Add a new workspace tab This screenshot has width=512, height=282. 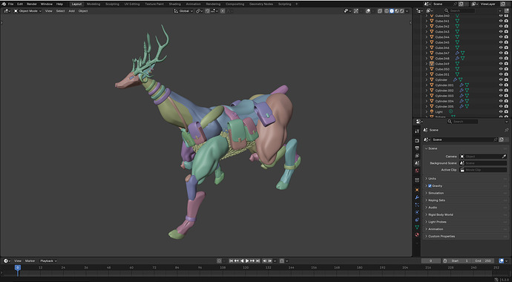(297, 4)
